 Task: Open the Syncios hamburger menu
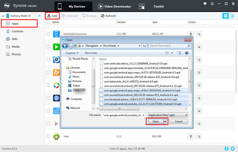(x=212, y=4)
